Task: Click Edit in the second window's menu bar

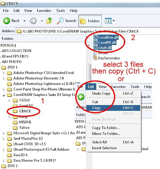Action: [x=91, y=87]
